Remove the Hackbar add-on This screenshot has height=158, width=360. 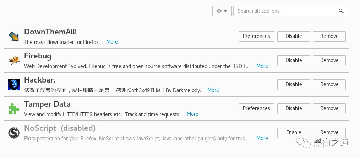(329, 84)
